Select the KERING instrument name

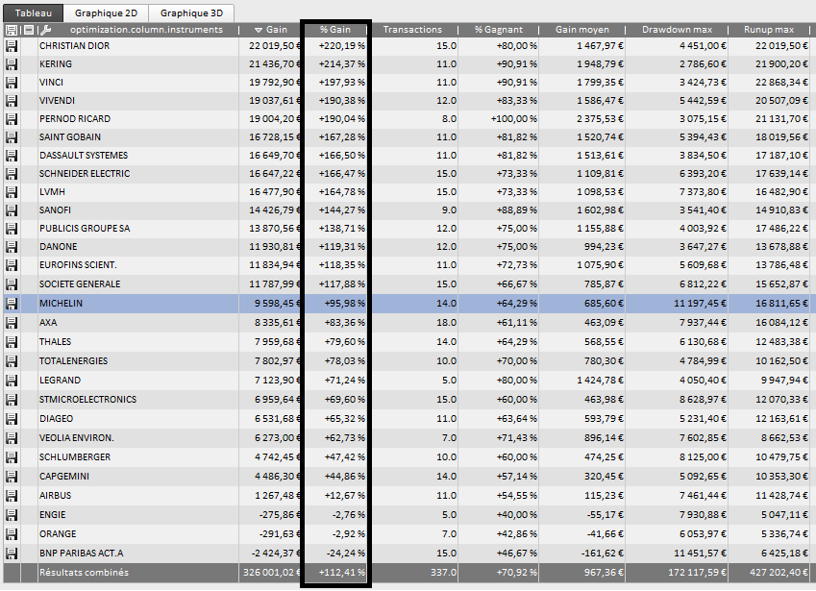tap(56, 64)
